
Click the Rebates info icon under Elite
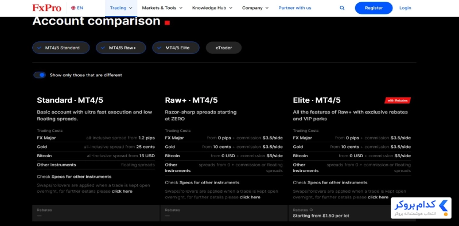(x=311, y=210)
